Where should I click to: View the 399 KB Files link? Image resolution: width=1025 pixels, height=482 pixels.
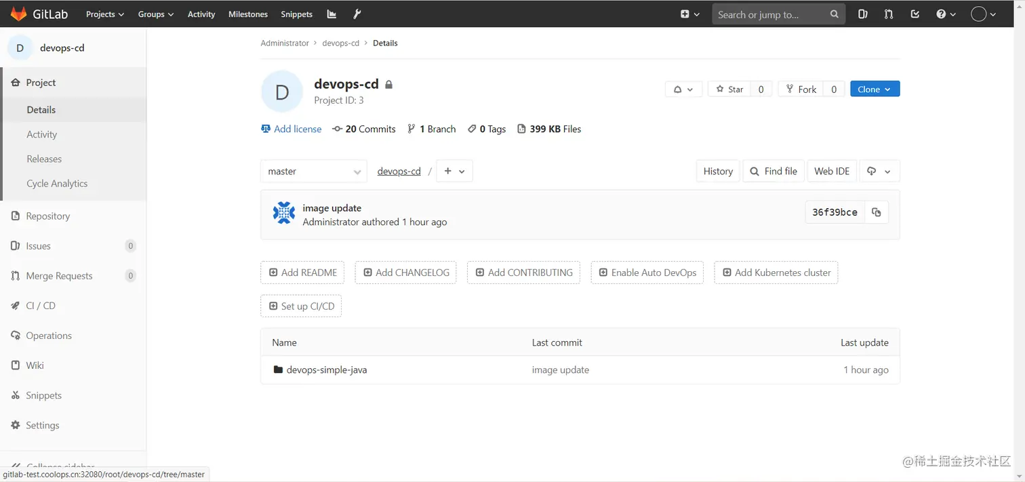(x=549, y=129)
